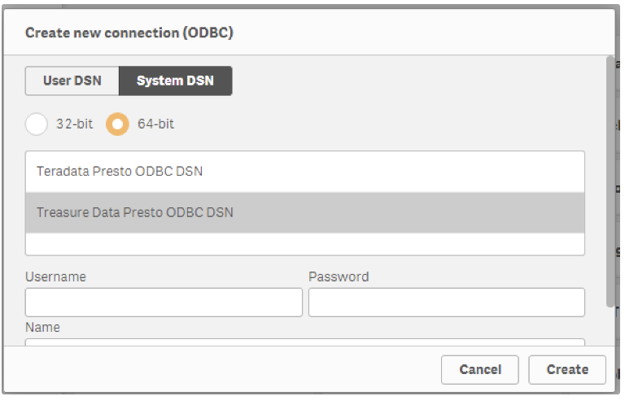Select the System DSN tab
Screen dimensions: 625x418
click(x=175, y=81)
